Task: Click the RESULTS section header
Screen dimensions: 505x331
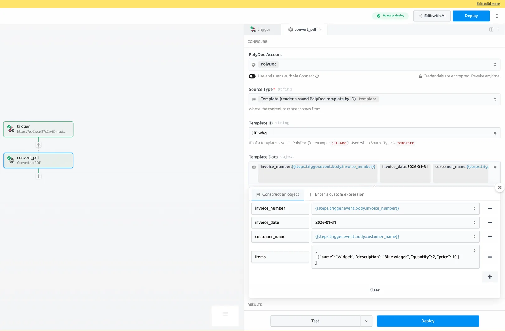Action: (x=255, y=305)
